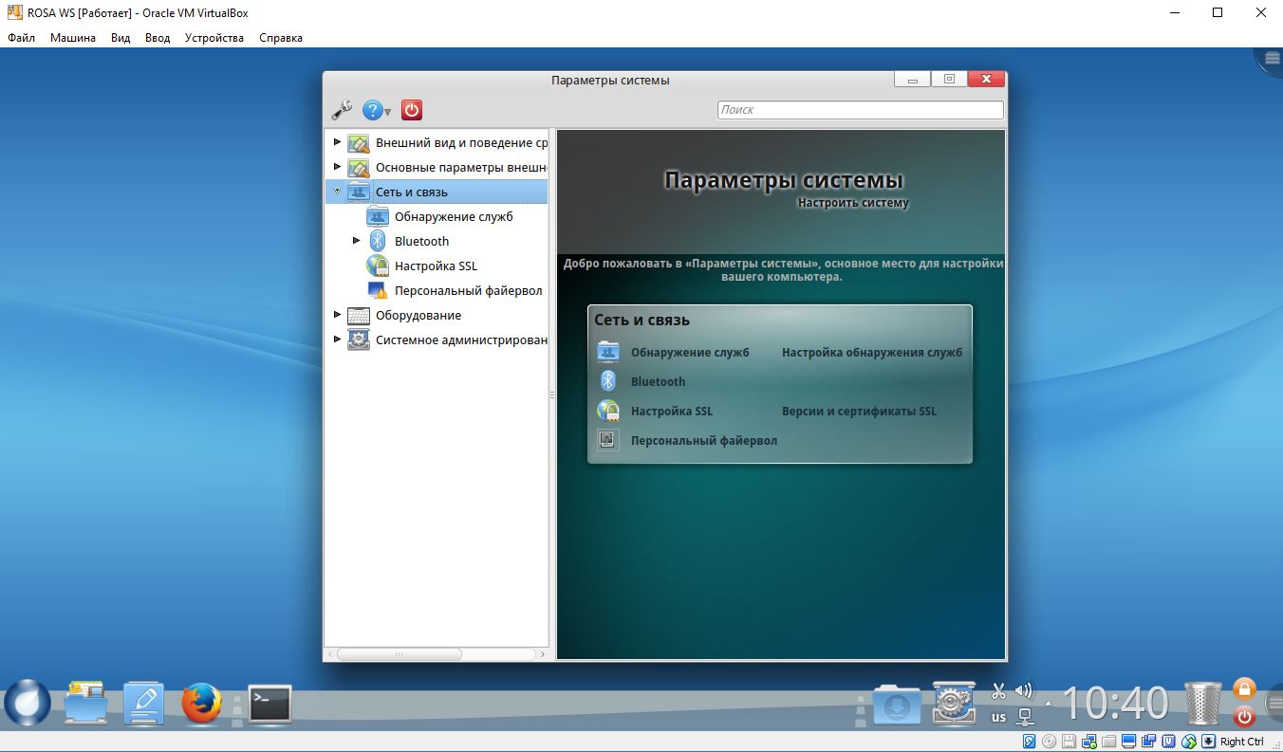
Task: Launch the text editor pencil icon
Action: [x=144, y=704]
